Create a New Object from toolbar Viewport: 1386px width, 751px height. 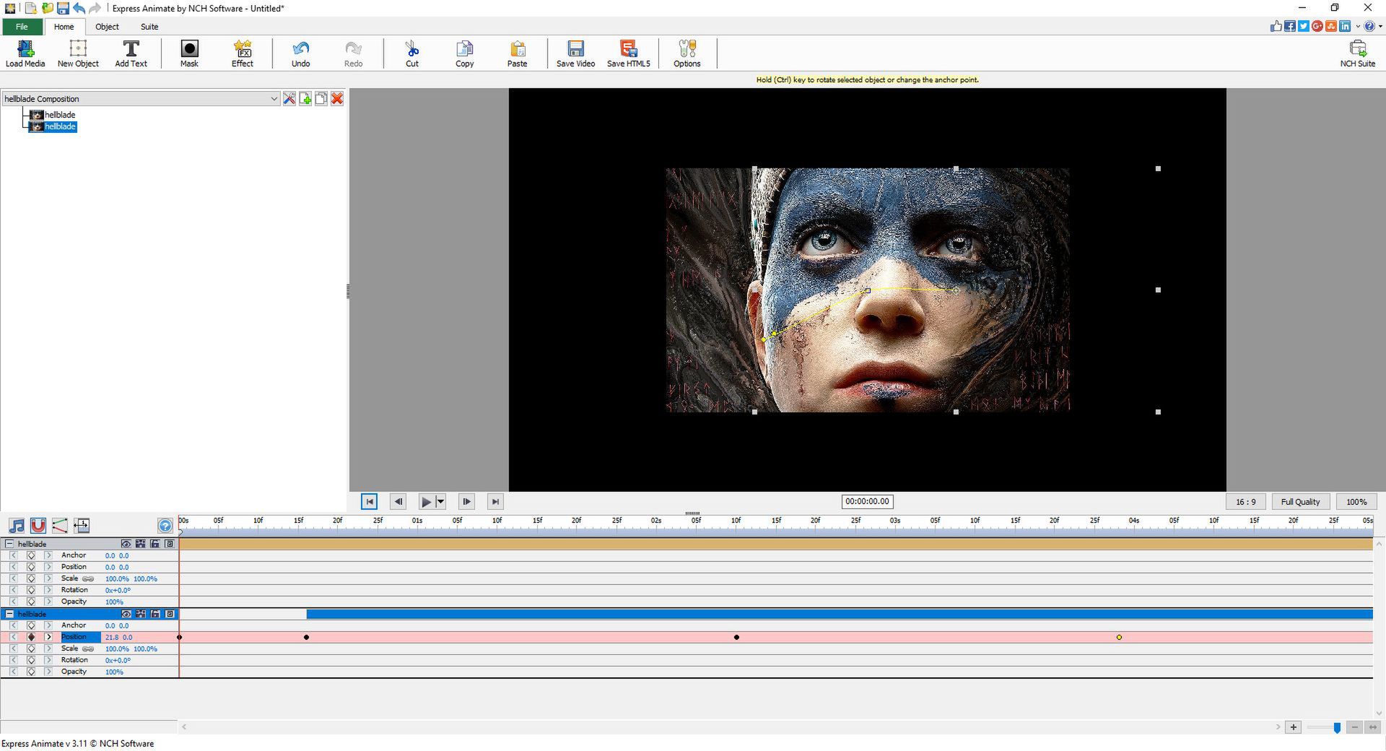78,54
